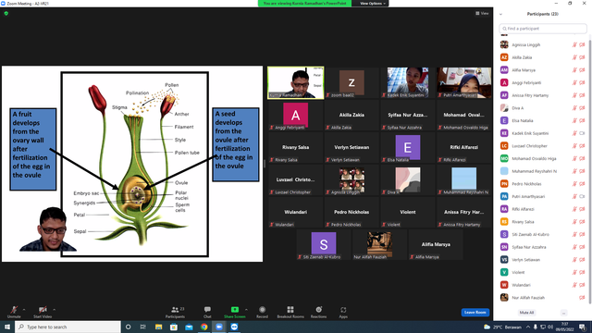Open Microsoft Store from the taskbar
This screenshot has width=592, height=333.
tap(174, 327)
